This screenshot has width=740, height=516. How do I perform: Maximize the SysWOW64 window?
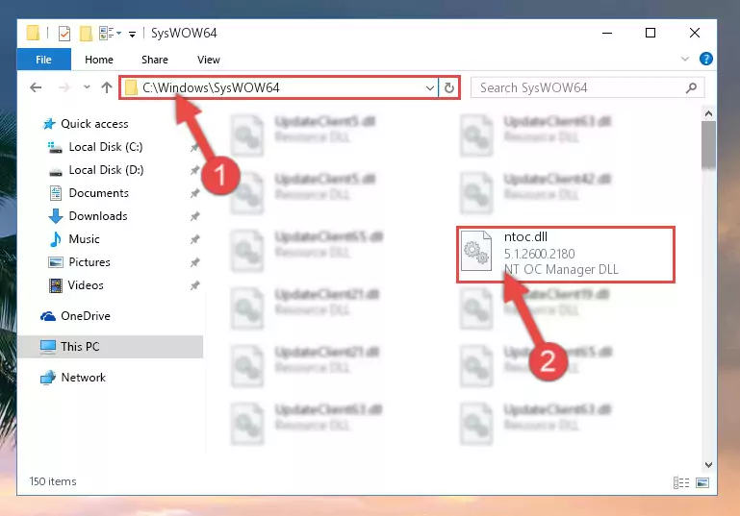point(651,33)
